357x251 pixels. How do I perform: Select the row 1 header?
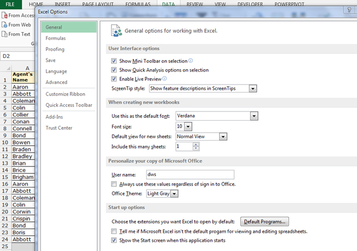point(5,77)
